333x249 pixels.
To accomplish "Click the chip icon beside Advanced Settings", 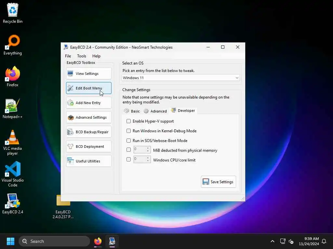I will click(70, 117).
